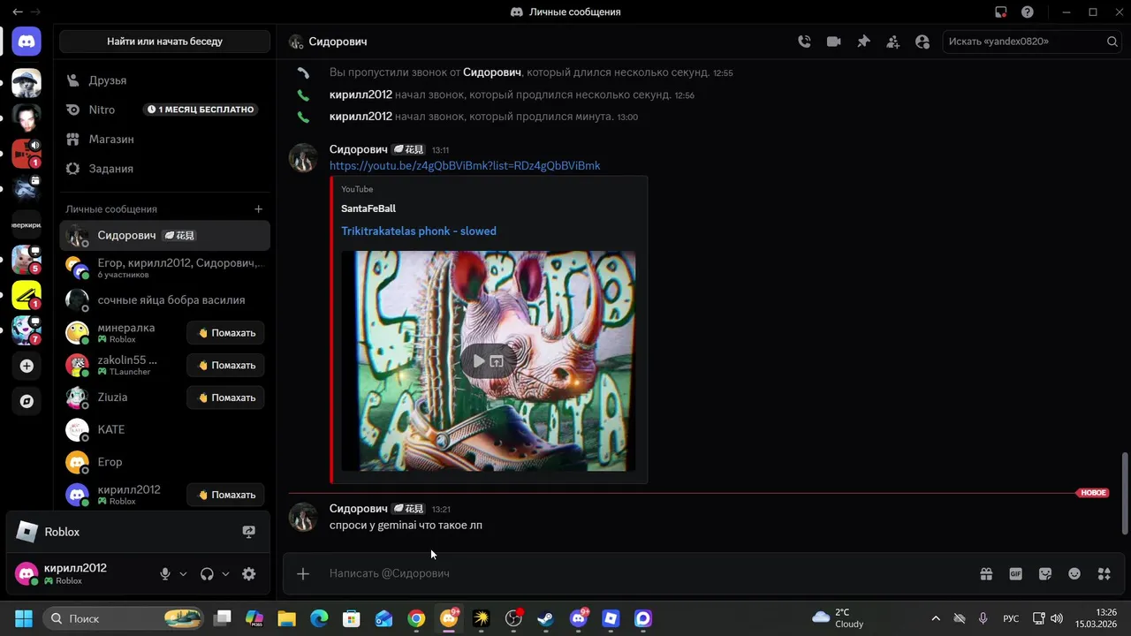Open File Explorer from taskbar
Screen dimensions: 1131x636
coord(286,618)
